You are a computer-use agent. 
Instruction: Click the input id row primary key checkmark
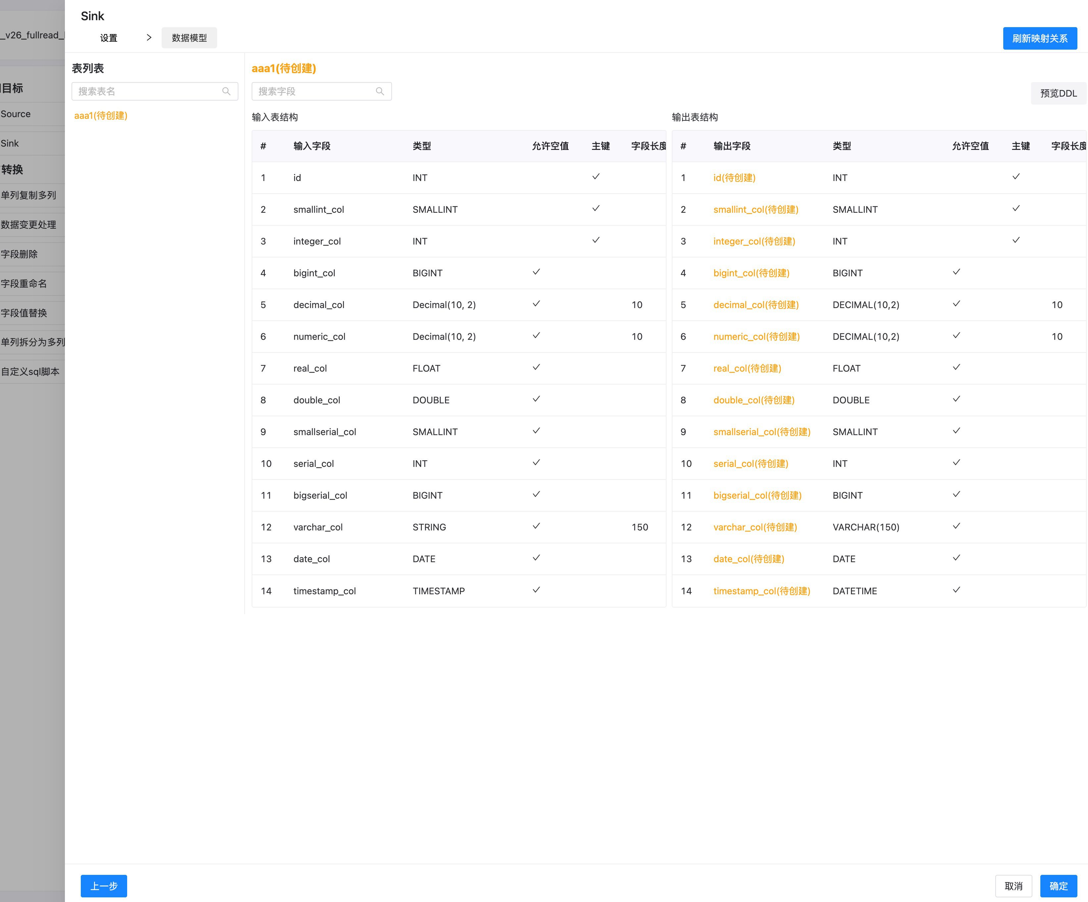coord(596,177)
